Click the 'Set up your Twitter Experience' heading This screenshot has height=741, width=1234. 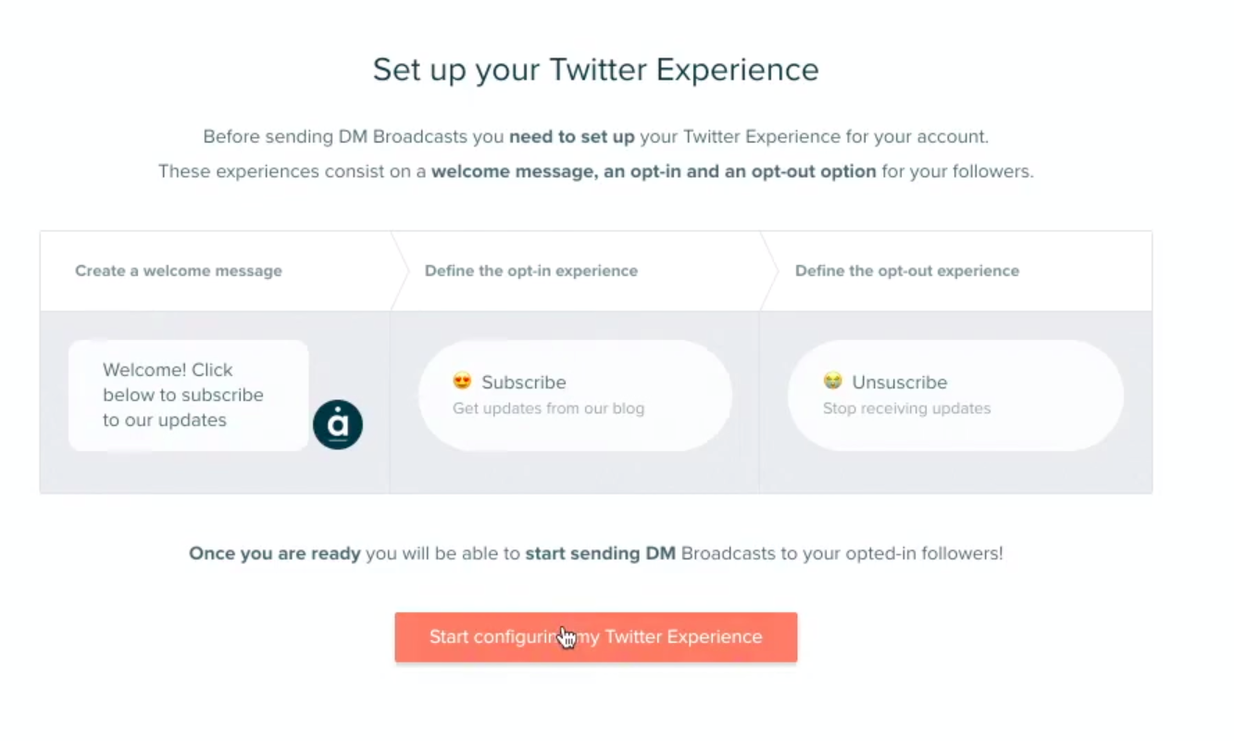(x=596, y=69)
